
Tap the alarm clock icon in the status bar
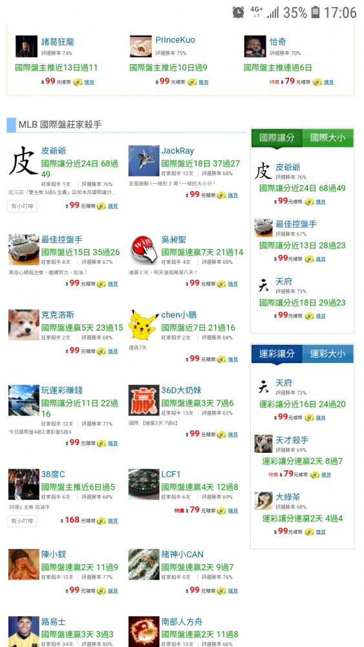tap(239, 12)
